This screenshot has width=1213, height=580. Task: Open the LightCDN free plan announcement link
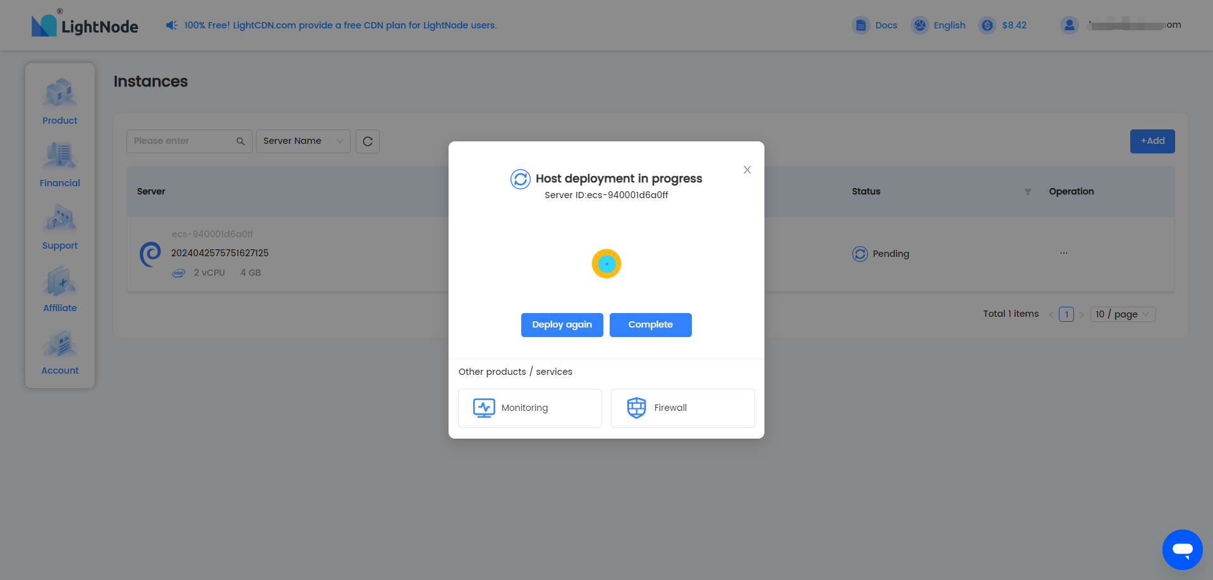click(341, 25)
